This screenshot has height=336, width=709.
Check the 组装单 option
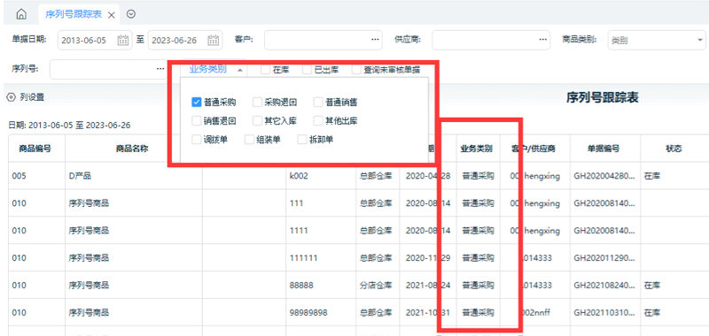[249, 140]
